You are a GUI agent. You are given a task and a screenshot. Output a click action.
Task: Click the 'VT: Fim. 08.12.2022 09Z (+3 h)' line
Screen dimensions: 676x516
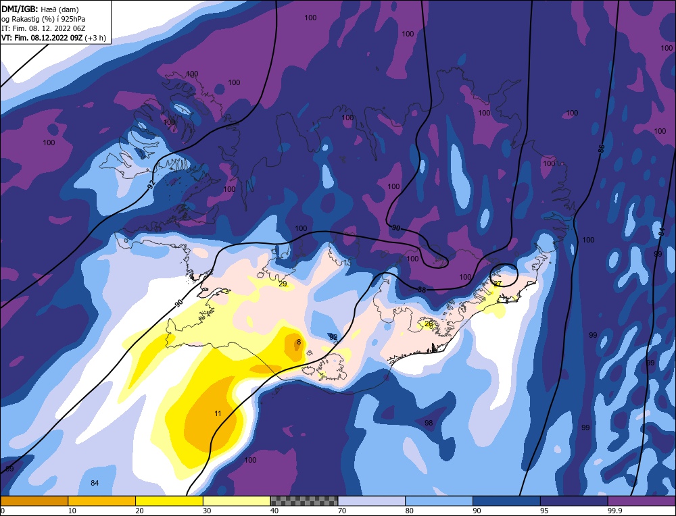[x=54, y=38]
